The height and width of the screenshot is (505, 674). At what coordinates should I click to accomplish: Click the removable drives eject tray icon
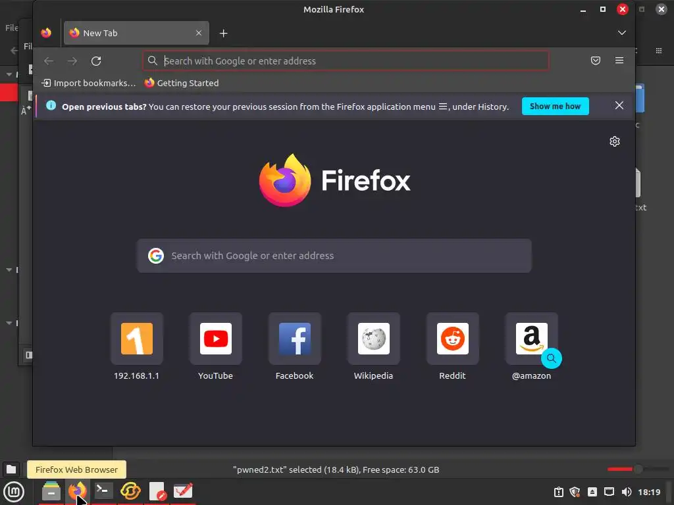(592, 492)
